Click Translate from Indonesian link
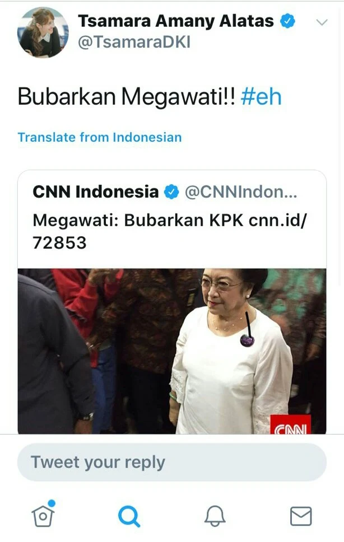 pyautogui.click(x=100, y=137)
